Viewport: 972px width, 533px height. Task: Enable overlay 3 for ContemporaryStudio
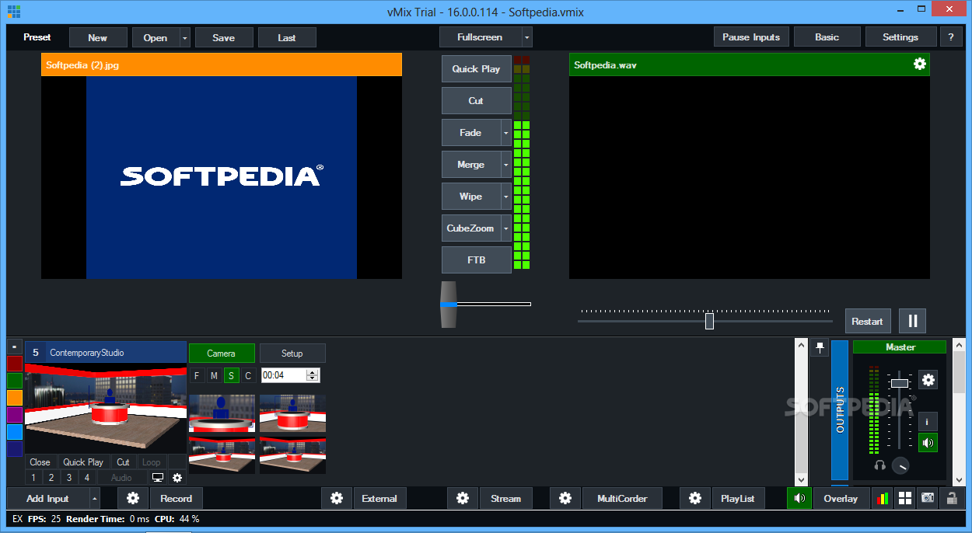(x=69, y=478)
